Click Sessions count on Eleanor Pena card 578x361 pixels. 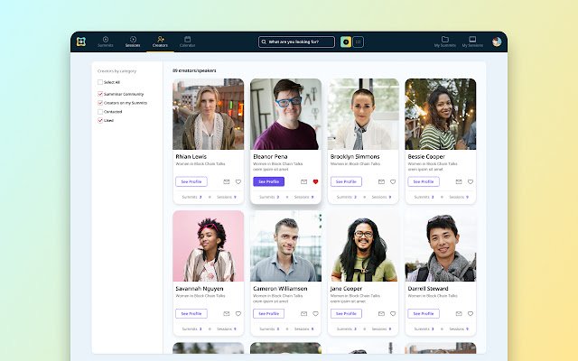coord(303,197)
